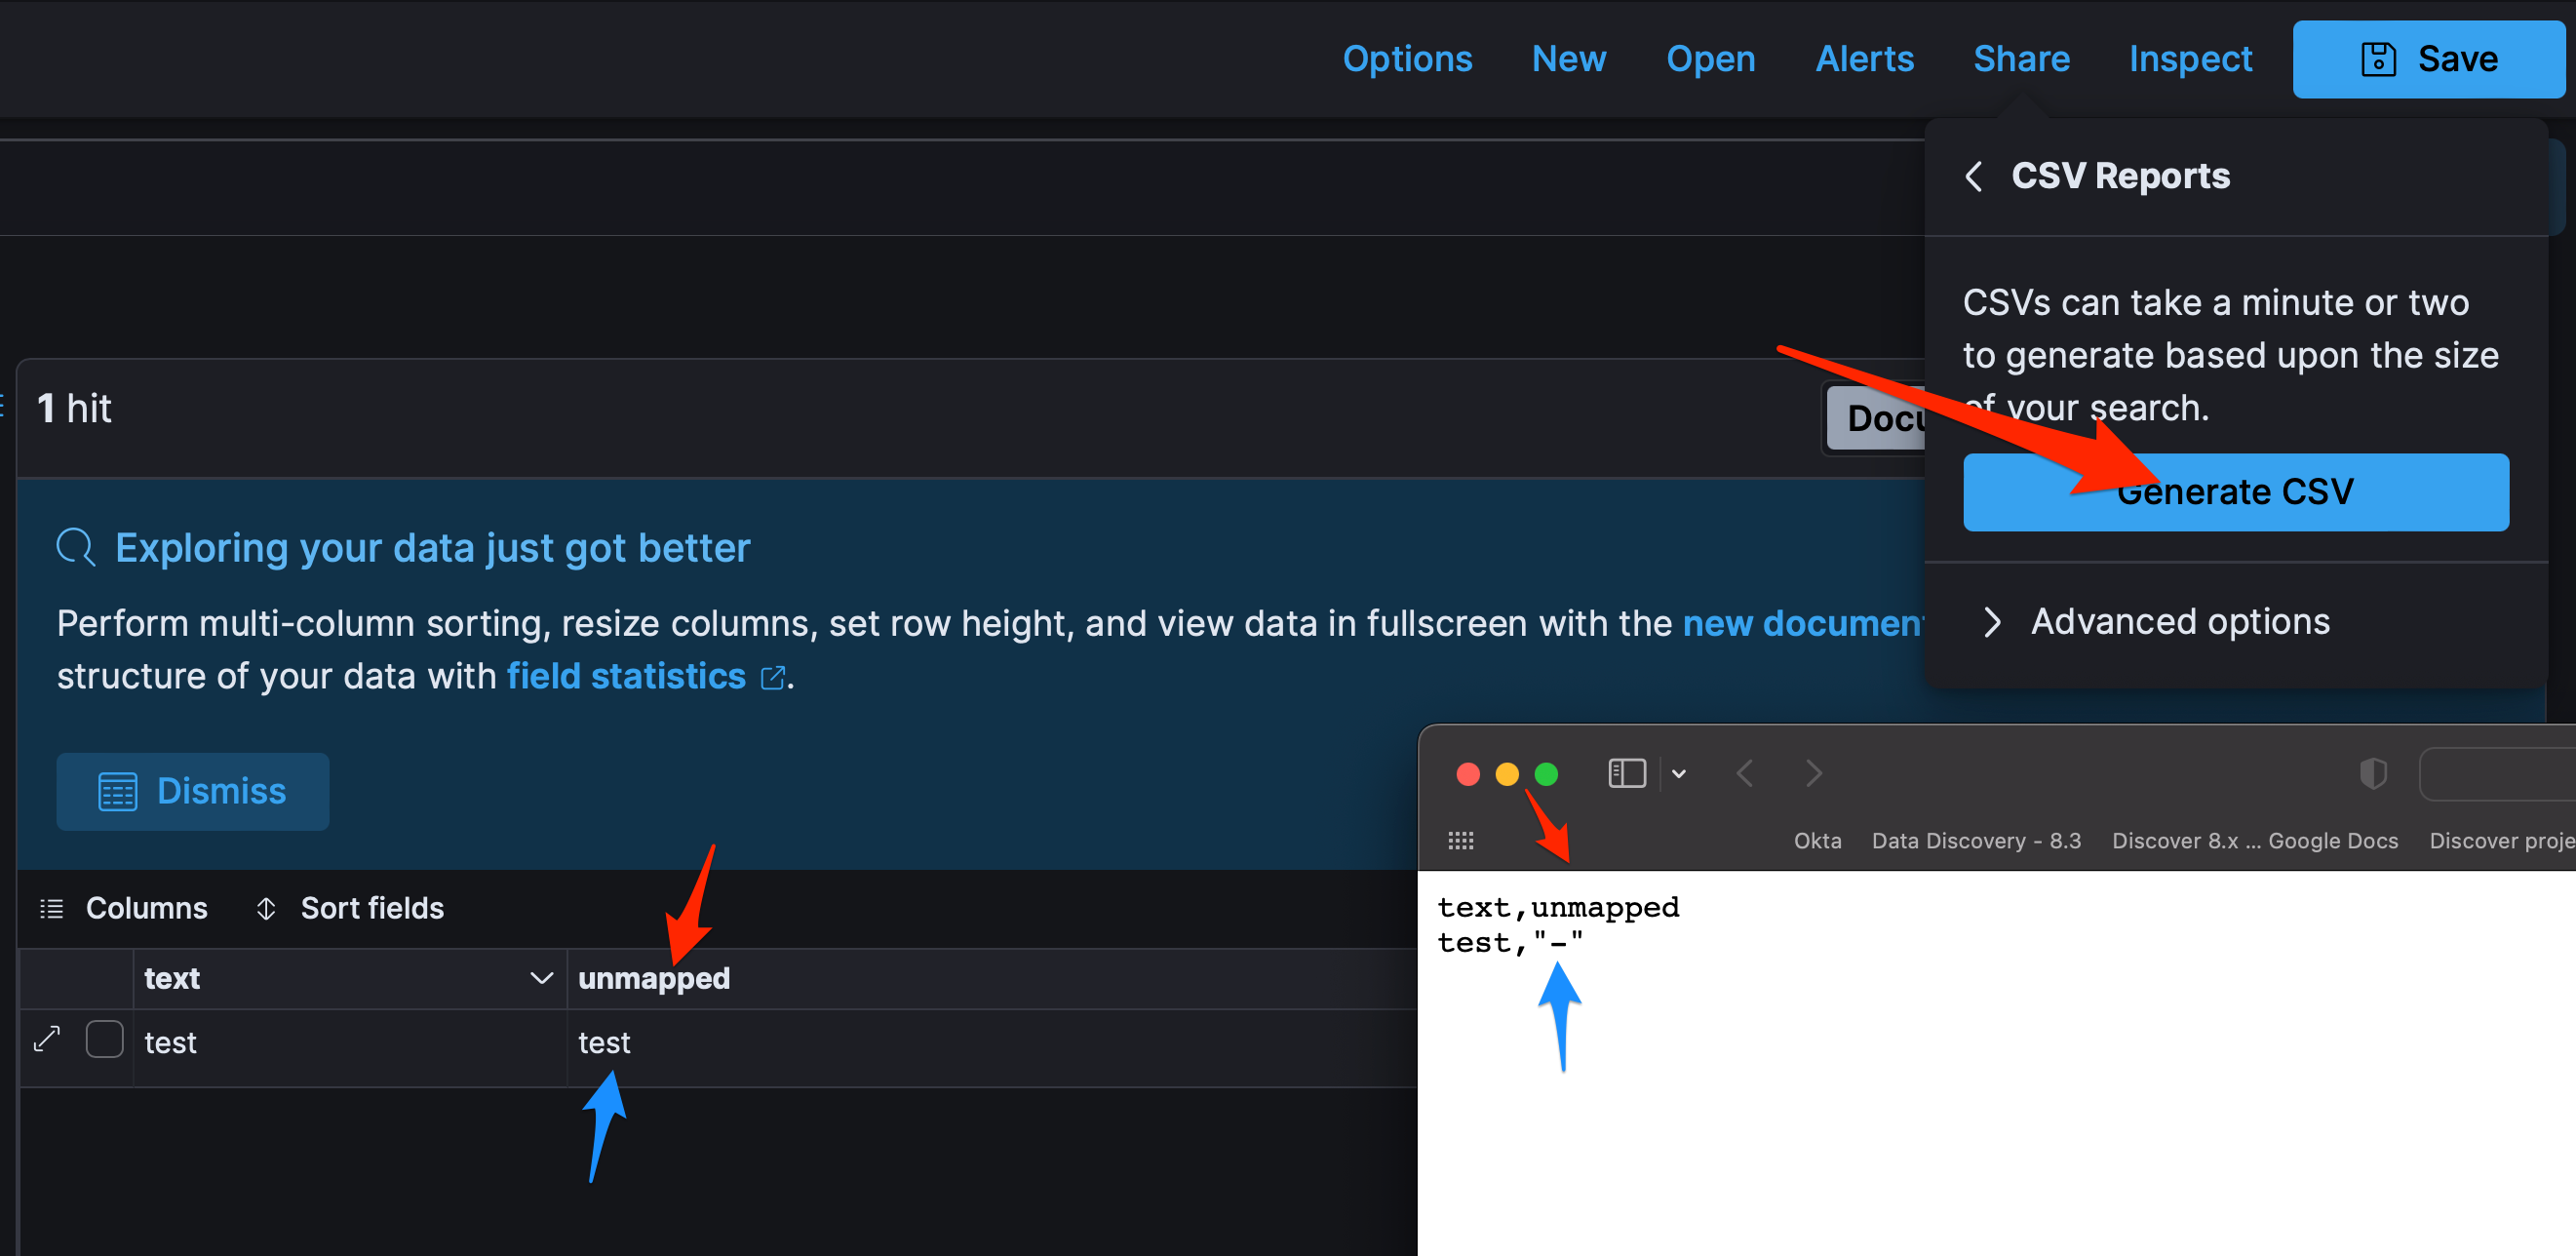2576x1256 pixels.
Task: Expand the test document row details
Action: tap(46, 1039)
